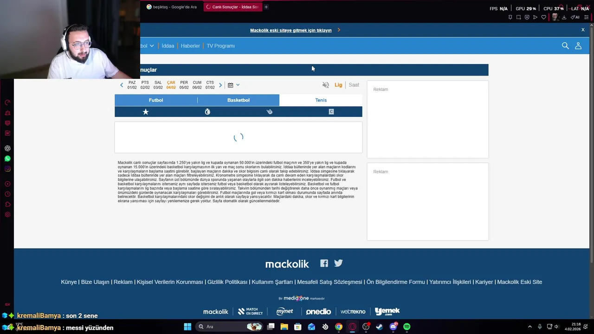Viewport: 594px width, 334px height.
Task: Go to next days with right arrow
Action: tap(220, 85)
